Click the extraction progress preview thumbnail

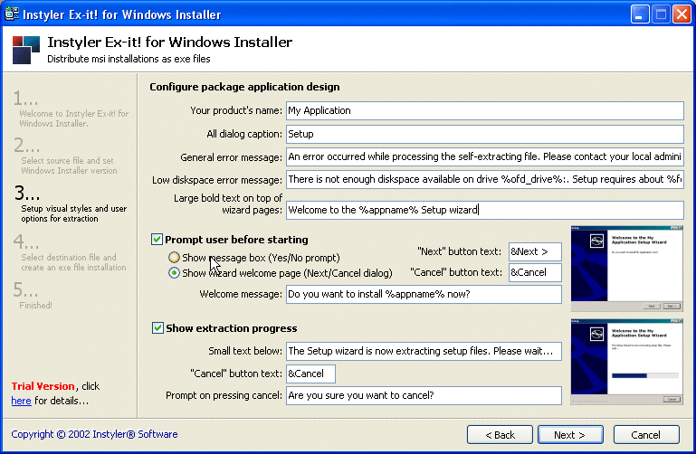(x=626, y=361)
